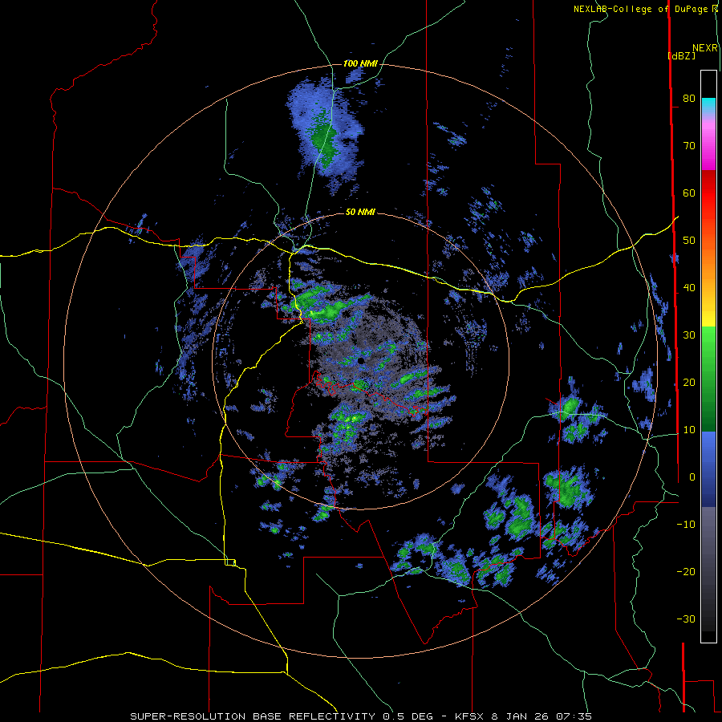Screen dimensions: 722x722
Task: Select the 80 value on the dBZ scale
Action: pyautogui.click(x=689, y=98)
